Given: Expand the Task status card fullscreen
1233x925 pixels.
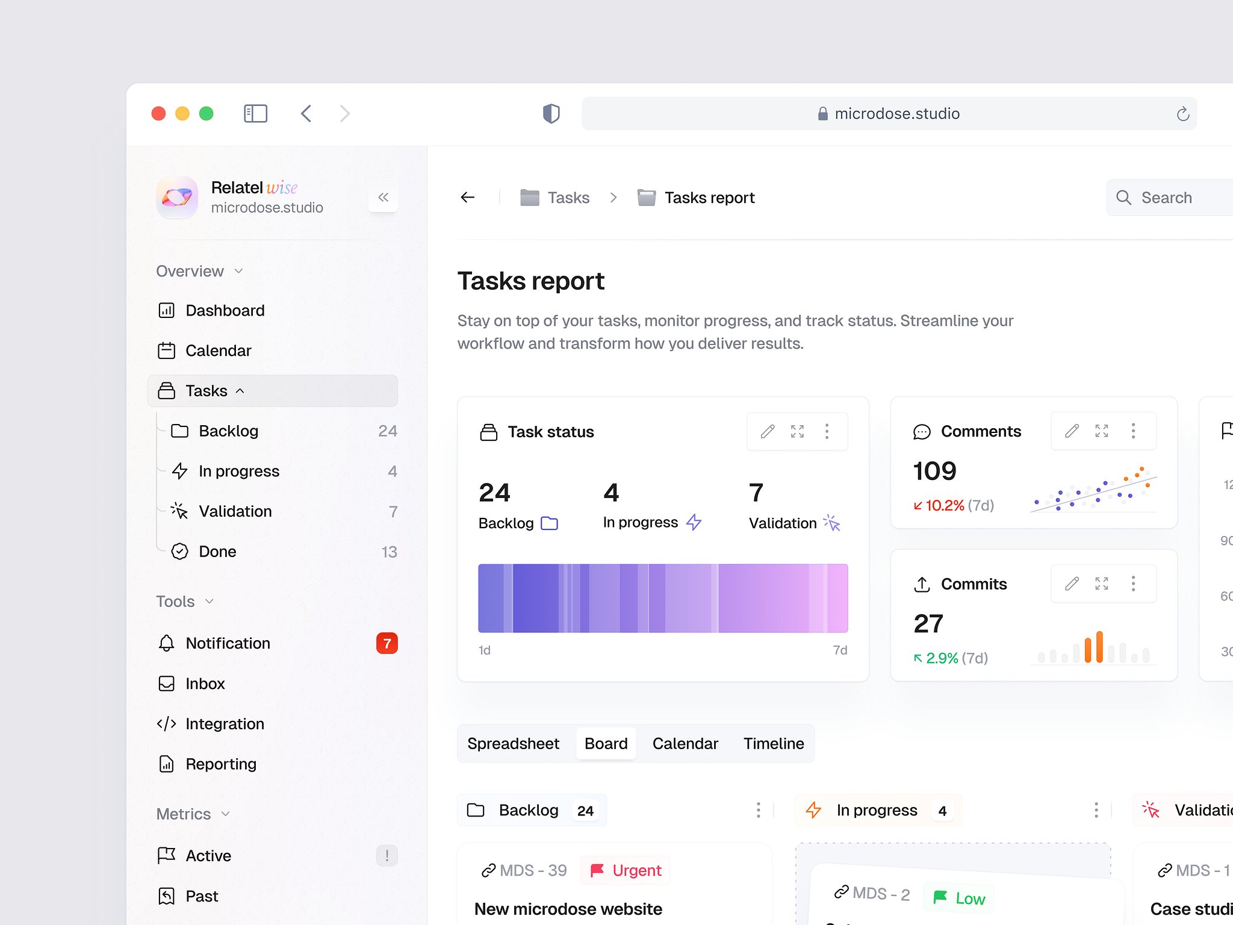Looking at the screenshot, I should (797, 431).
